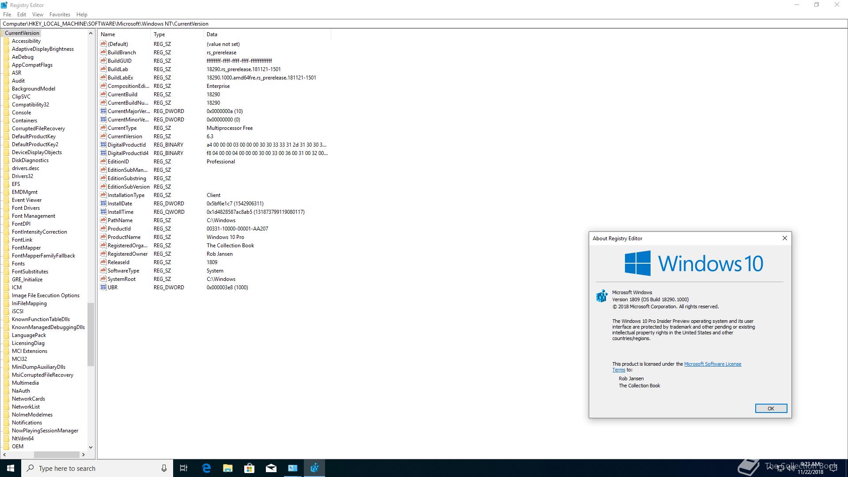Click the DigitalProductId binary value icon
The image size is (848, 477).
tap(103, 144)
